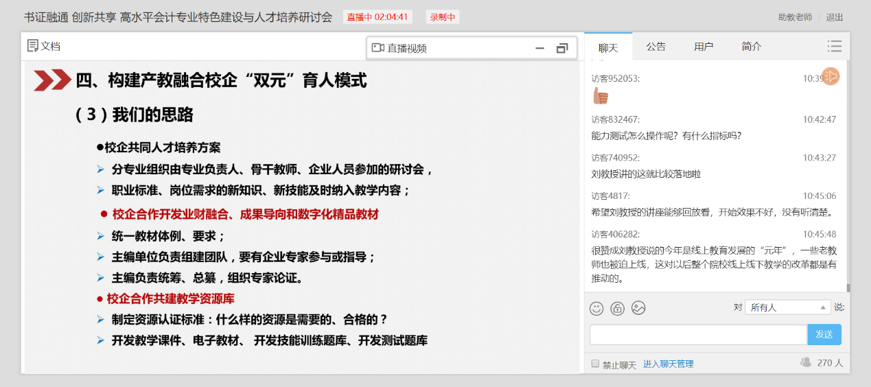Click timestamp 10:45:48

pos(820,234)
